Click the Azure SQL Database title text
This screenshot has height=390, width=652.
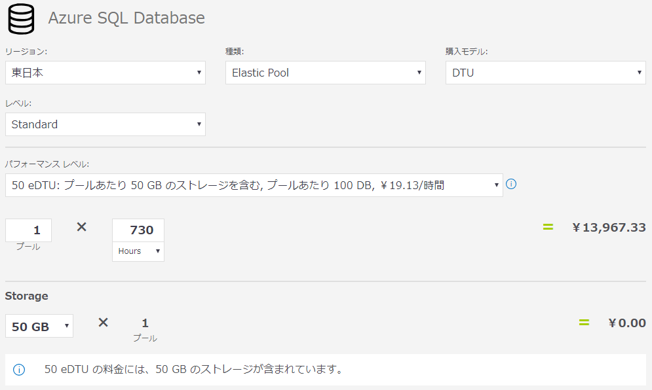tap(126, 18)
